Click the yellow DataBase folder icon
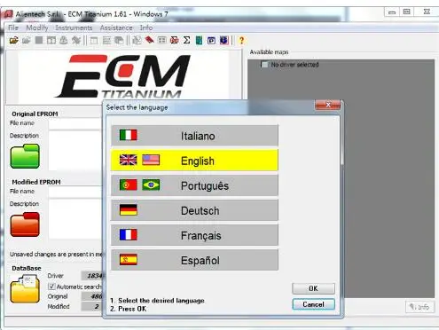439x330 pixels. pos(25,289)
